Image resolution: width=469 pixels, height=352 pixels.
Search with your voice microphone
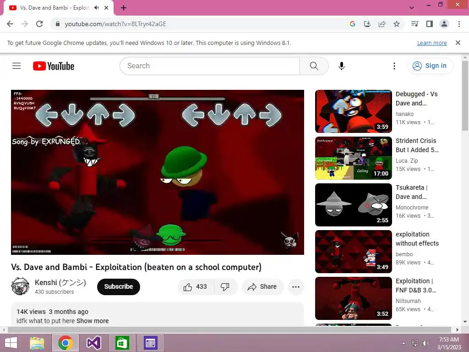point(341,66)
